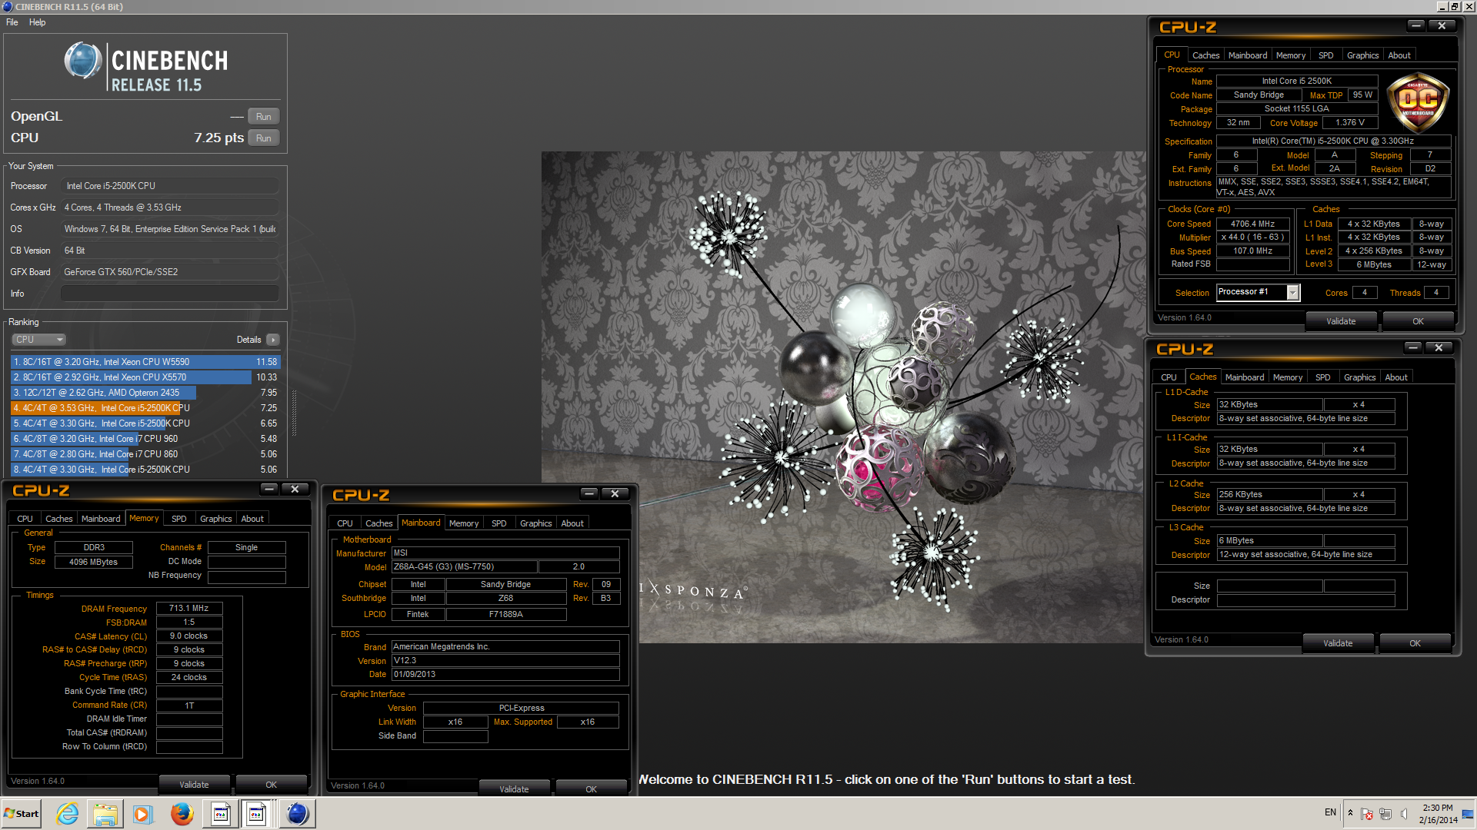Image resolution: width=1477 pixels, height=830 pixels.
Task: Open SPD tab in CPU-Z Memory window
Action: click(178, 519)
